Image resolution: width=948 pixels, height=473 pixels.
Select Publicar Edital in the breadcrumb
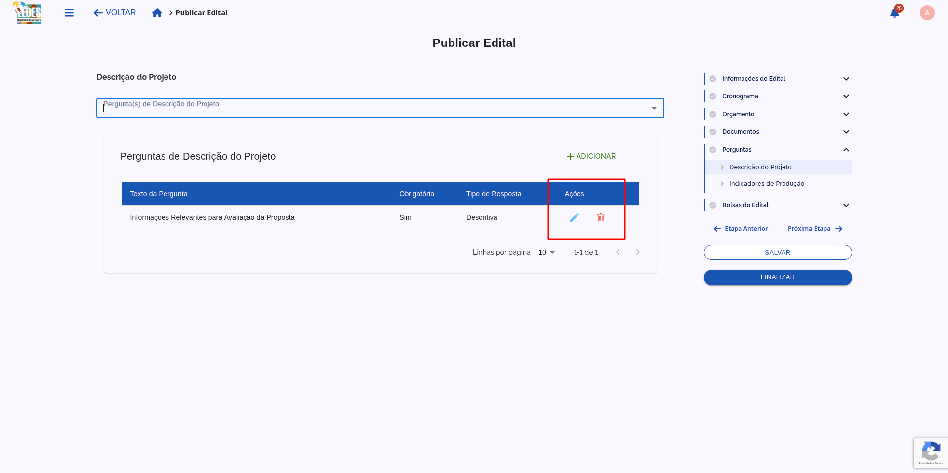tap(201, 13)
